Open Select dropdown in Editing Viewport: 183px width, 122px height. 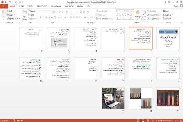167,19
